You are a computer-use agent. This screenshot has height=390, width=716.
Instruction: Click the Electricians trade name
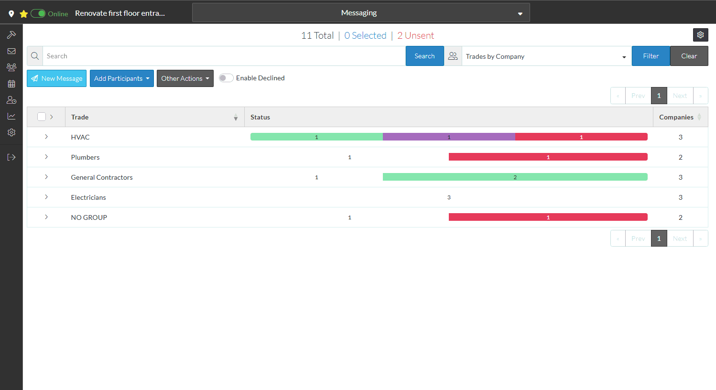point(88,197)
